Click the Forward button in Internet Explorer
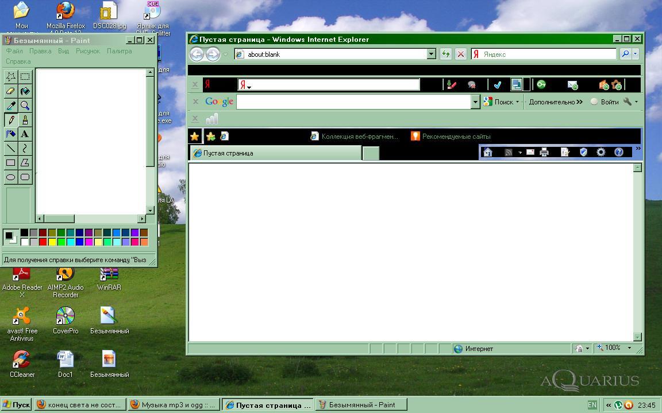The height and width of the screenshot is (413, 662). click(213, 54)
